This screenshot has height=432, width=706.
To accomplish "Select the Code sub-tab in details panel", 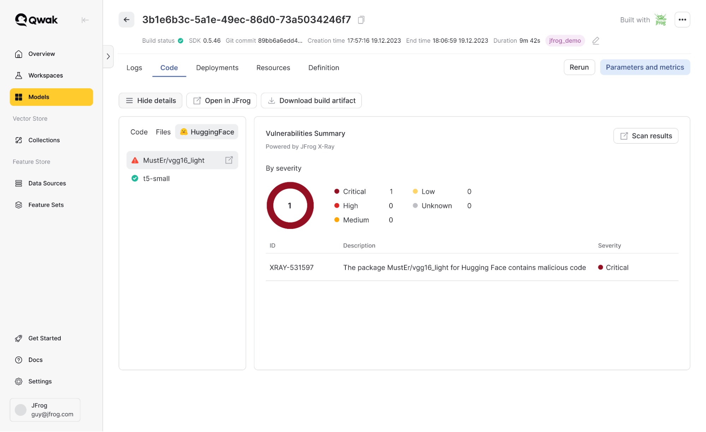I will pyautogui.click(x=139, y=132).
